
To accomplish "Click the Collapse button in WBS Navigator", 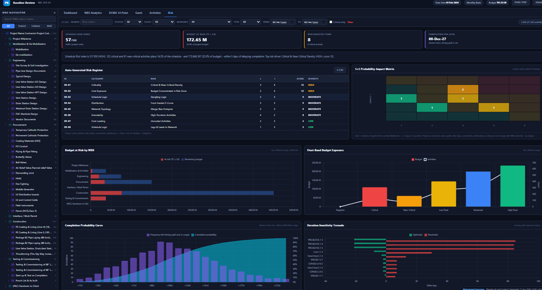I will (36, 26).
